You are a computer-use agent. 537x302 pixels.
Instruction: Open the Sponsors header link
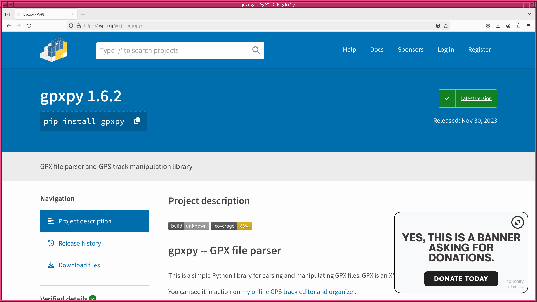pyautogui.click(x=411, y=49)
